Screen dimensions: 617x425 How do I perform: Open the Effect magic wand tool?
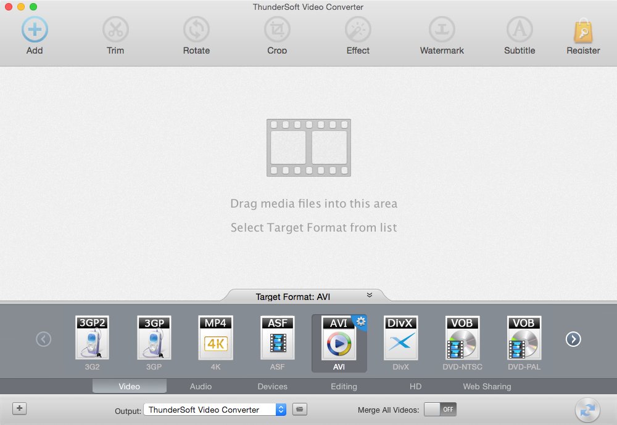tap(358, 30)
